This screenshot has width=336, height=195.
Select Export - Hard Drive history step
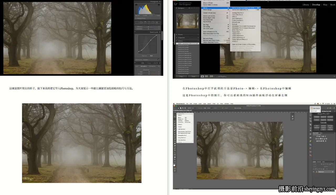click(187, 44)
